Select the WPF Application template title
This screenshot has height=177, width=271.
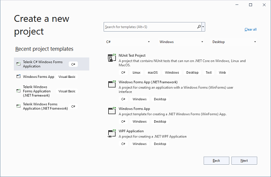pyautogui.click(x=131, y=131)
